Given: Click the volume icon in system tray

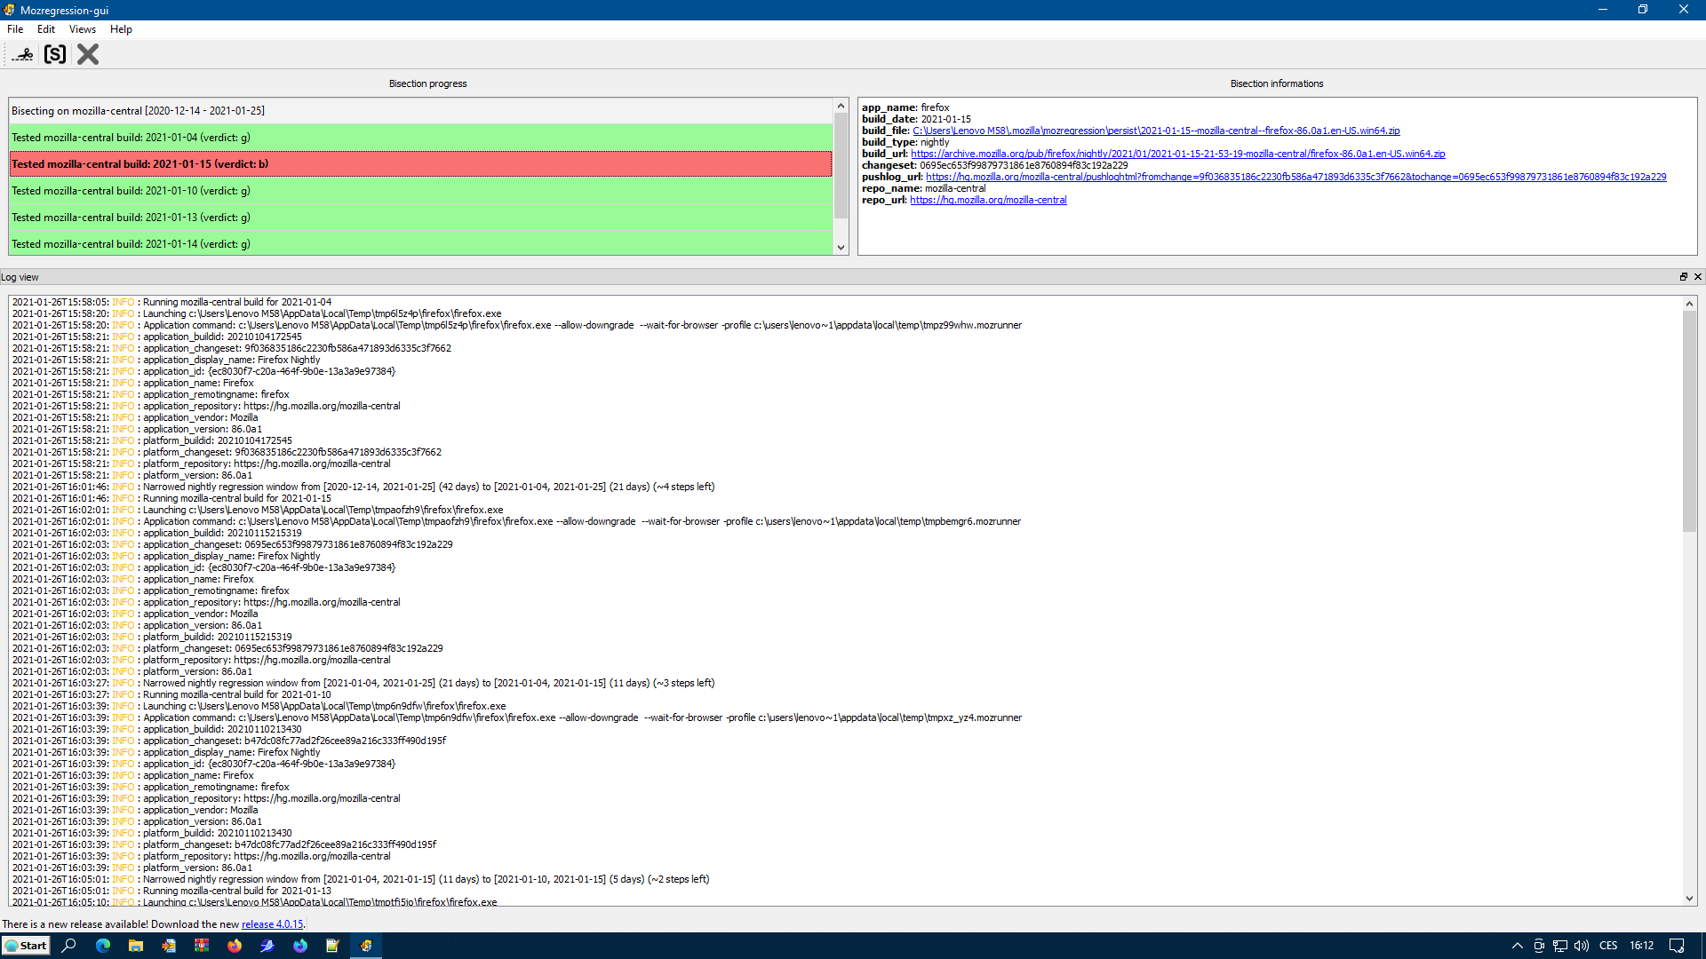Looking at the screenshot, I should coord(1582,946).
